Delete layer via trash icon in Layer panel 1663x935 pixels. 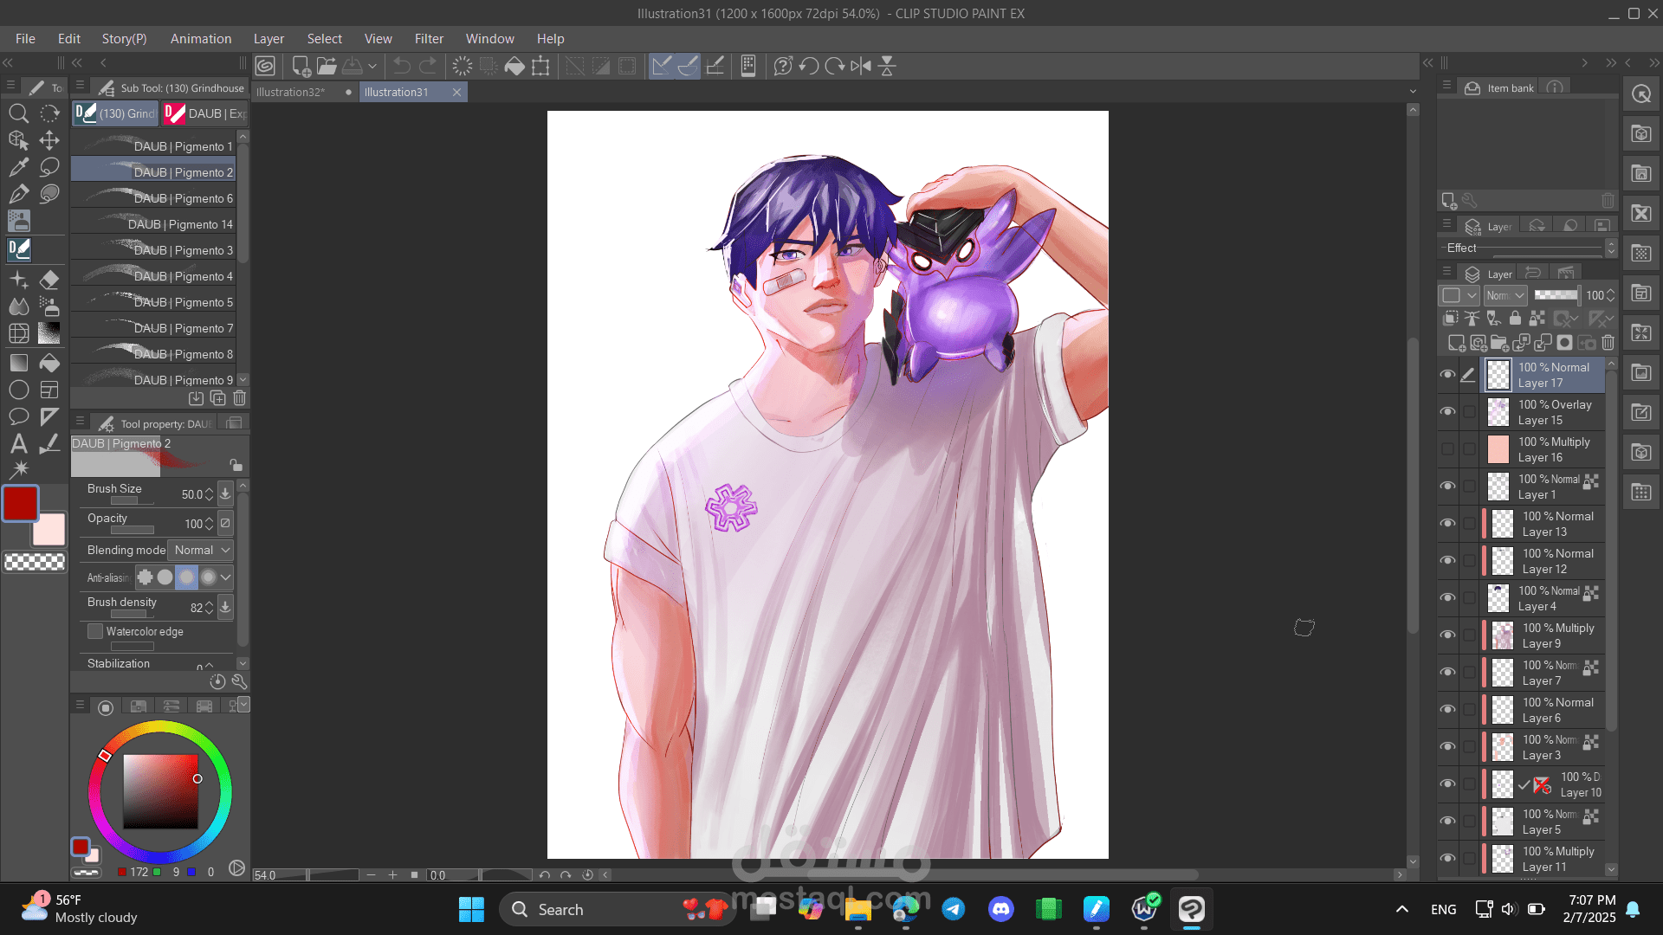point(1608,343)
